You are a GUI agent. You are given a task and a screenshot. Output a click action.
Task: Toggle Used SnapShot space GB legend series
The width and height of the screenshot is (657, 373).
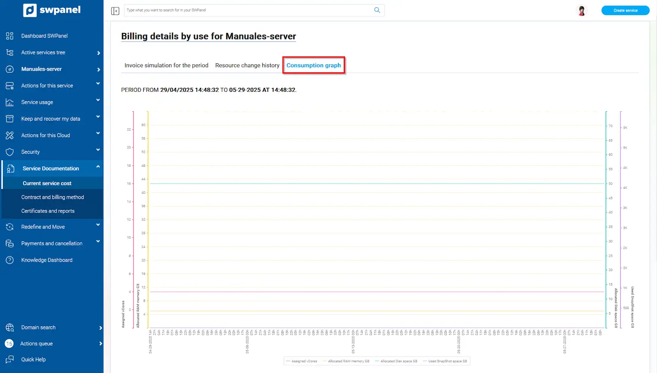point(445,361)
